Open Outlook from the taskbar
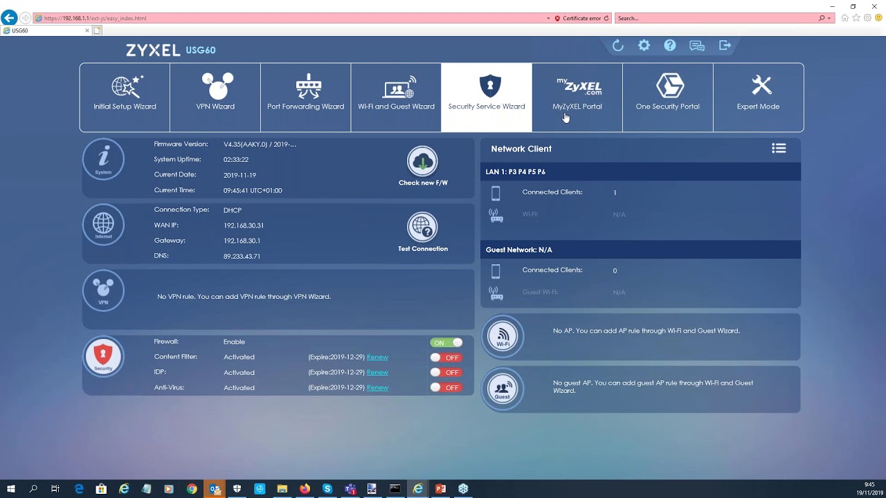The height and width of the screenshot is (498, 886). click(x=215, y=489)
